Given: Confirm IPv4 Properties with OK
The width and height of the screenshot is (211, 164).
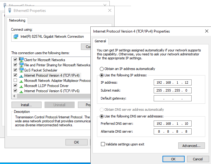Looking at the screenshot, I should (173, 159).
